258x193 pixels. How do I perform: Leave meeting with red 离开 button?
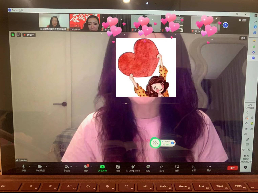232,168
